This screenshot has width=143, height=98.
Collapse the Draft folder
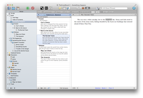8,16
